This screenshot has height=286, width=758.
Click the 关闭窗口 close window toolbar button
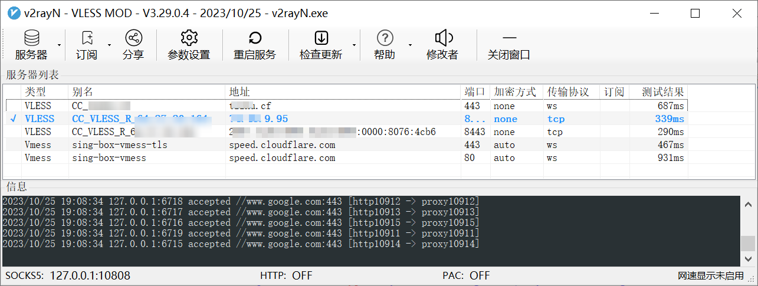click(508, 39)
